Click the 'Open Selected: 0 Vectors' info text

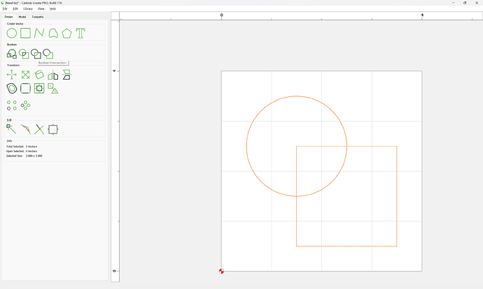coord(22,151)
